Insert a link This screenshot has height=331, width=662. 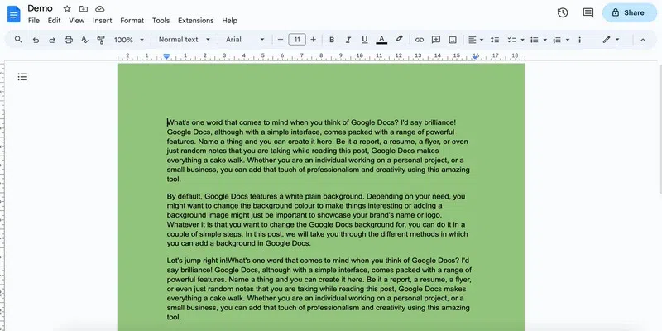coord(420,40)
